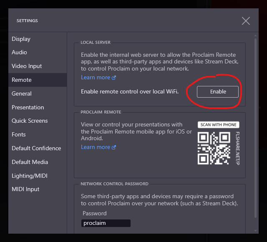This screenshot has width=267, height=242.
Task: Select the Remote settings category
Action: tap(22, 80)
